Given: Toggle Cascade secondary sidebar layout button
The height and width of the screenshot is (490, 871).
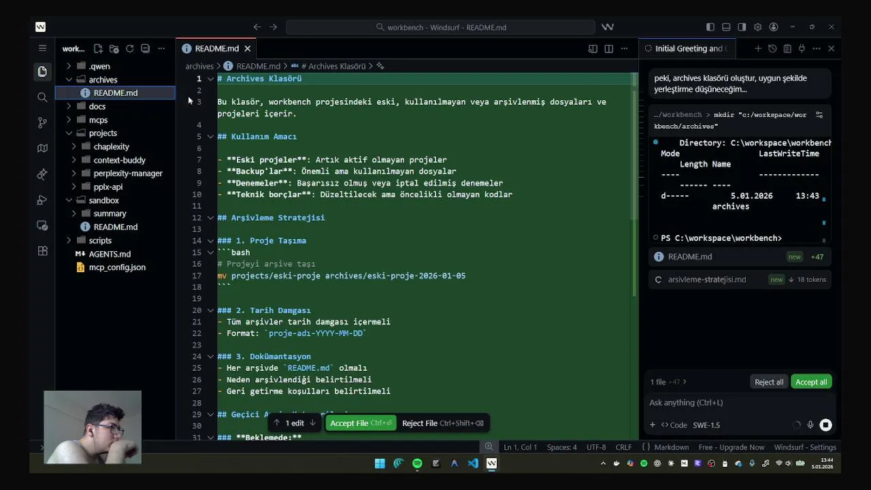Looking at the screenshot, I should (x=742, y=27).
